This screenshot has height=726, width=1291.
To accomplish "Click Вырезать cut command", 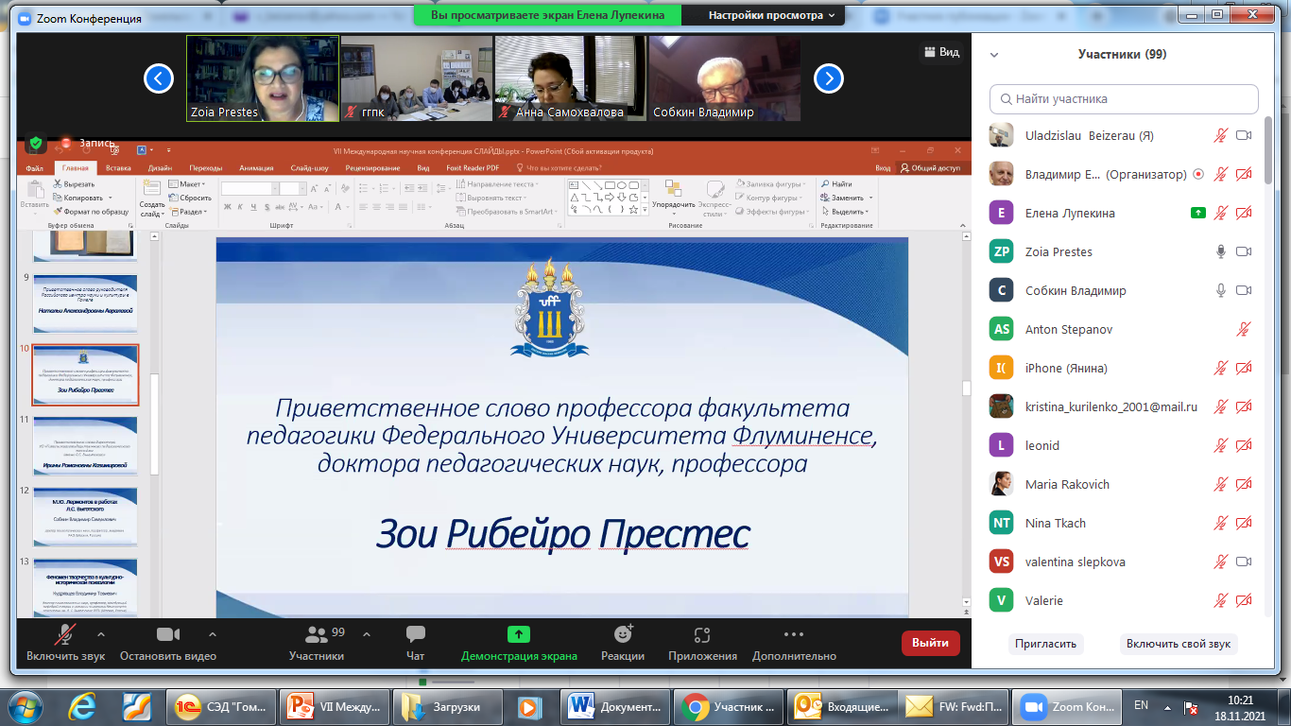I will pos(74,184).
